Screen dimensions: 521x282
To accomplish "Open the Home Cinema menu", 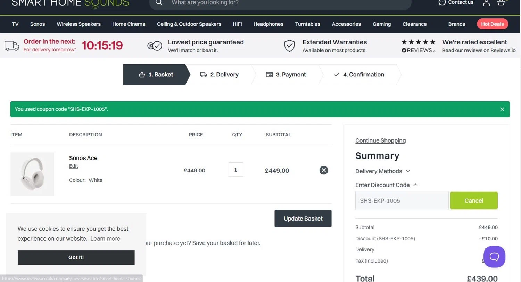I will [x=129, y=24].
